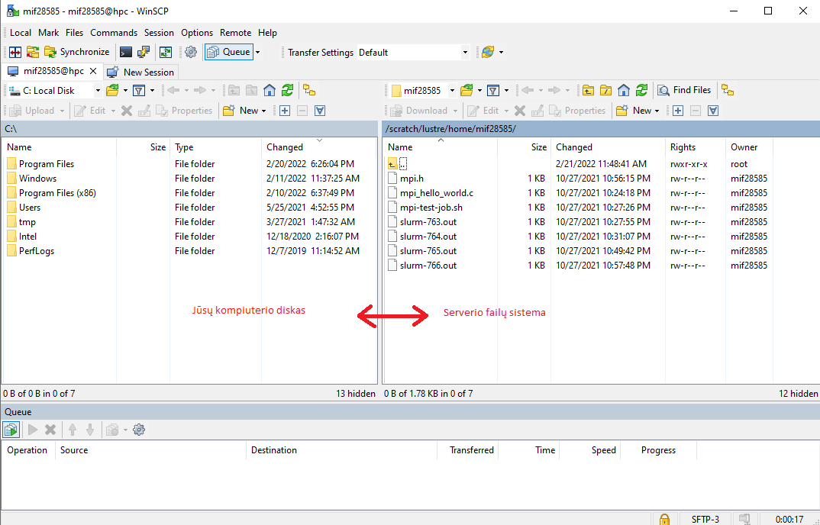Expand the remote mif28585 directory dropdown
Image resolution: width=820 pixels, height=525 pixels.
pos(452,90)
